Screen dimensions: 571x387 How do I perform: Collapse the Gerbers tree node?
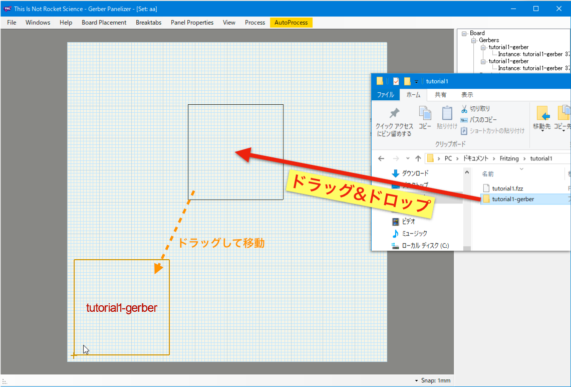(473, 41)
